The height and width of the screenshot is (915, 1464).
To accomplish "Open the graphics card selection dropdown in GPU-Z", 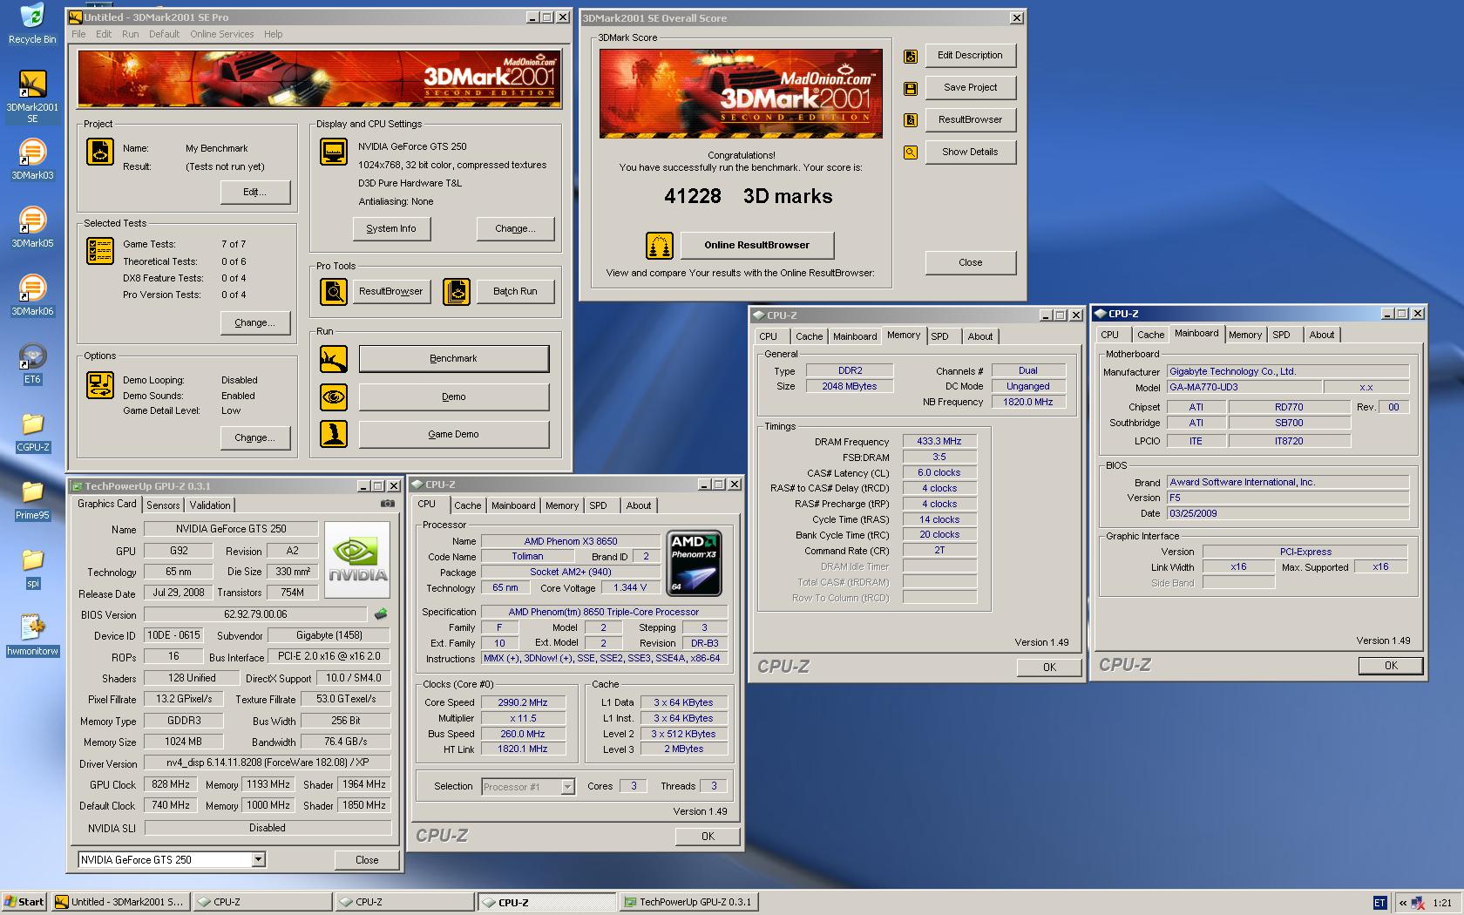I will point(258,860).
